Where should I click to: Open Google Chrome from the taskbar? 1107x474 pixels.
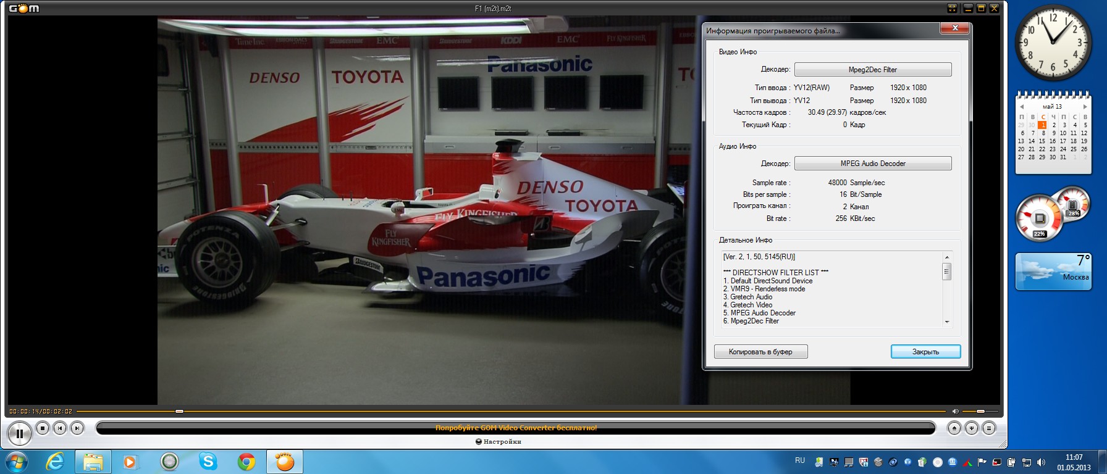click(x=246, y=461)
